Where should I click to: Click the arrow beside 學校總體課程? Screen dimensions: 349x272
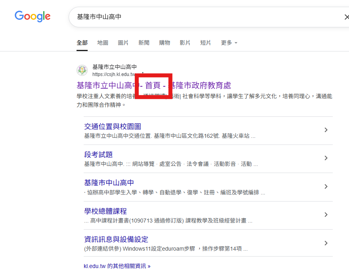(326, 214)
